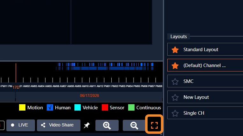Toggle the Continuous green filter box
243x136 pixels.
click(x=131, y=107)
